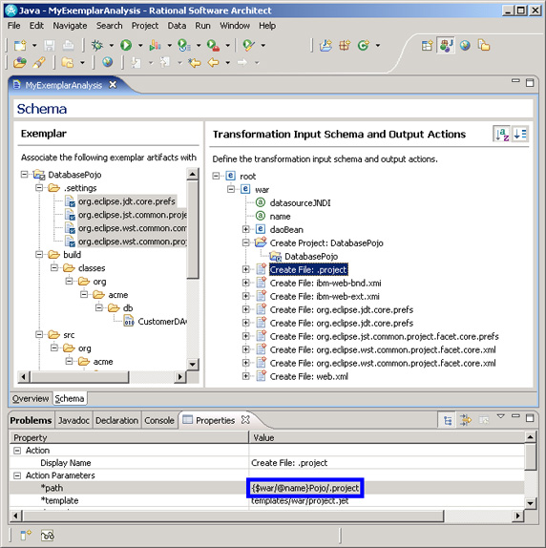This screenshot has width=546, height=548.
Task: Click the Last Edit Location icon
Action: tap(194, 63)
